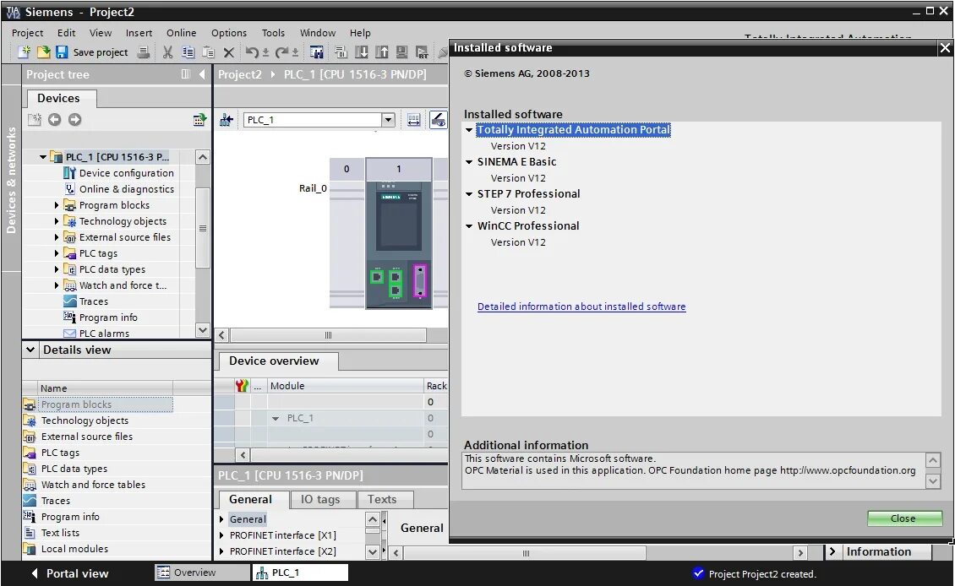
Task: Open the Information tab in inspector
Action: pyautogui.click(x=879, y=552)
